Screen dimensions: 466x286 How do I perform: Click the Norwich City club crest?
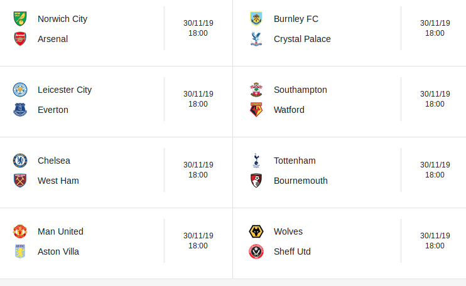pyautogui.click(x=20, y=19)
